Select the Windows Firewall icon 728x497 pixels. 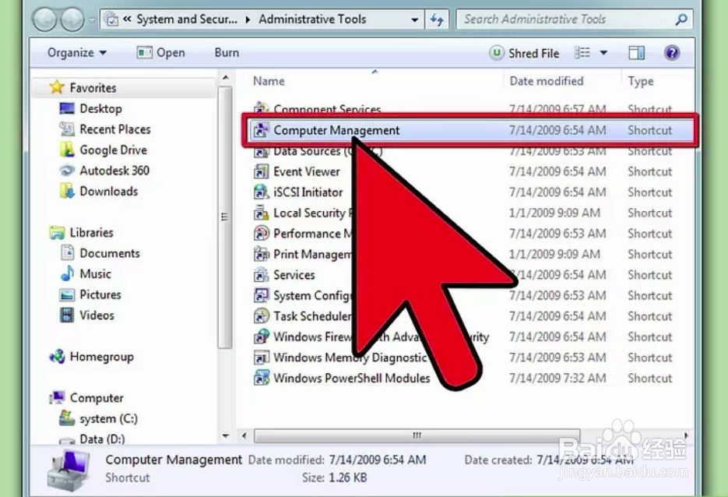(261, 337)
